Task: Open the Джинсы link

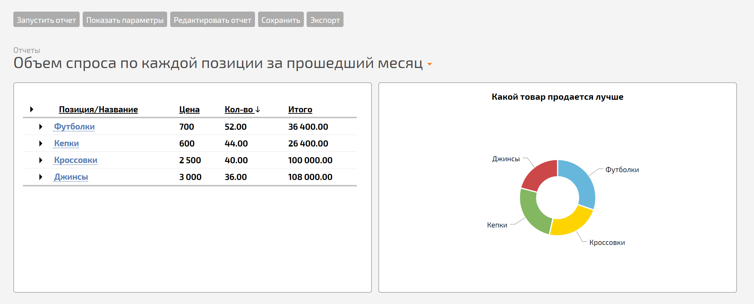Action: click(71, 177)
